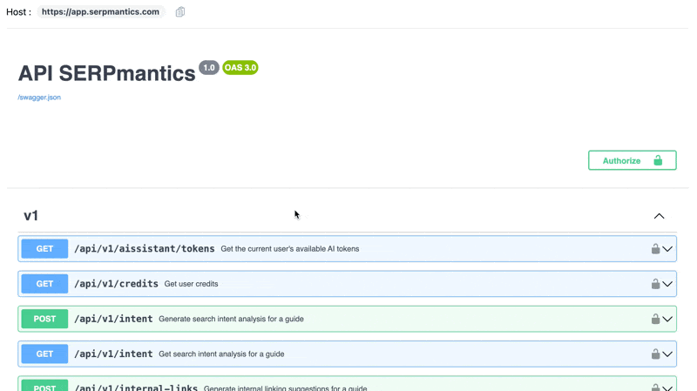Click the green POST badge for intent
The height and width of the screenshot is (391, 697).
(x=44, y=319)
